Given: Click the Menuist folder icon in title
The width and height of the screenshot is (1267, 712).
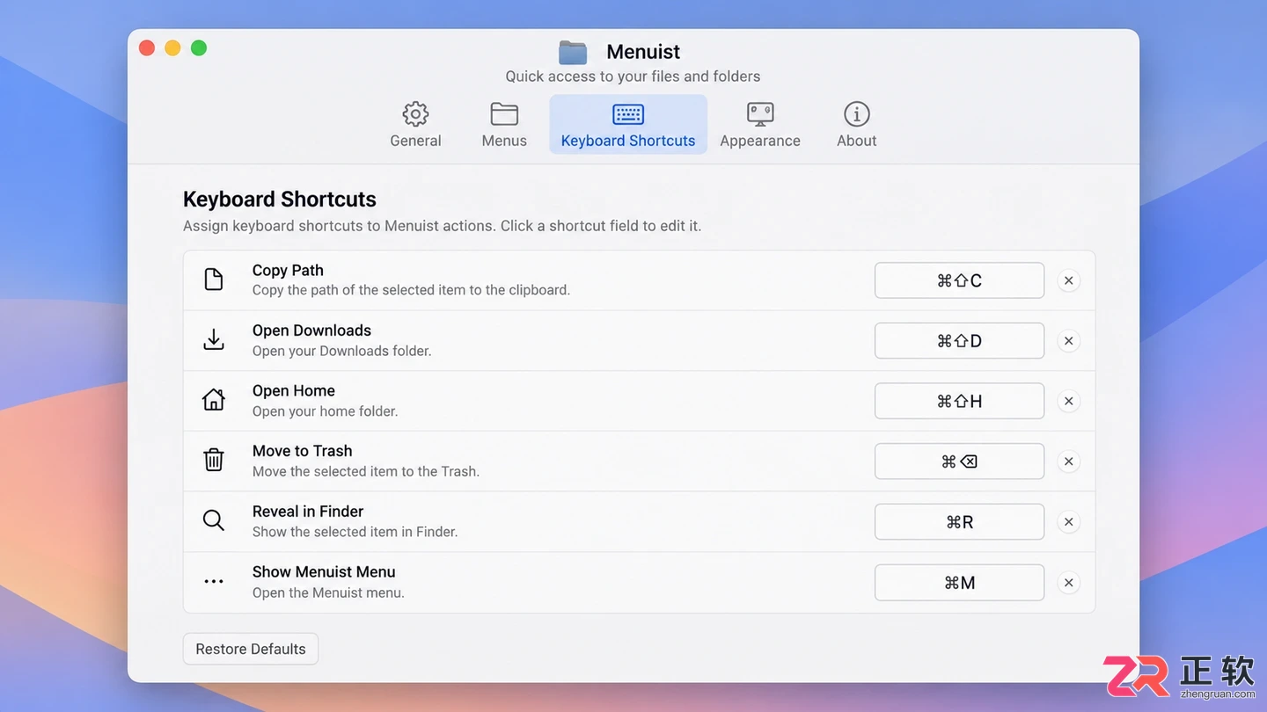Looking at the screenshot, I should click(573, 52).
